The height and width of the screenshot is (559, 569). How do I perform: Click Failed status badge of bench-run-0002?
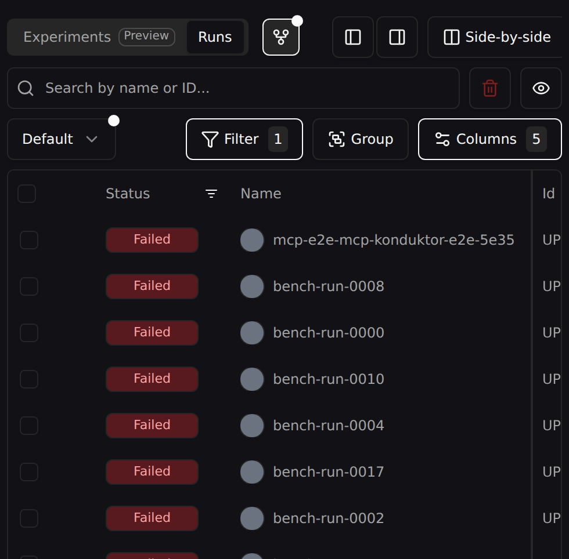tap(152, 518)
